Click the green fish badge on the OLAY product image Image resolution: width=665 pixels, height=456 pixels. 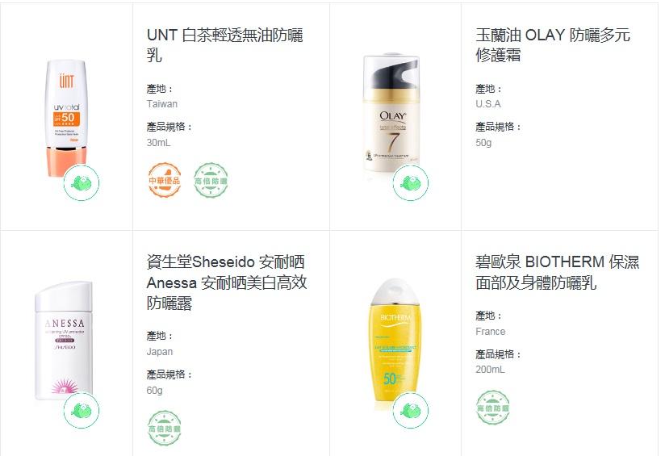tap(411, 183)
